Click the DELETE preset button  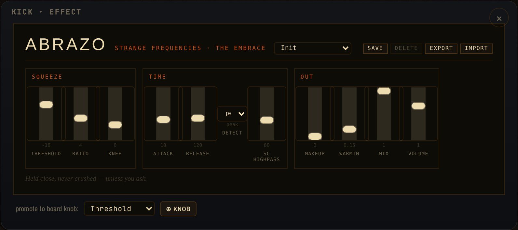tap(406, 48)
